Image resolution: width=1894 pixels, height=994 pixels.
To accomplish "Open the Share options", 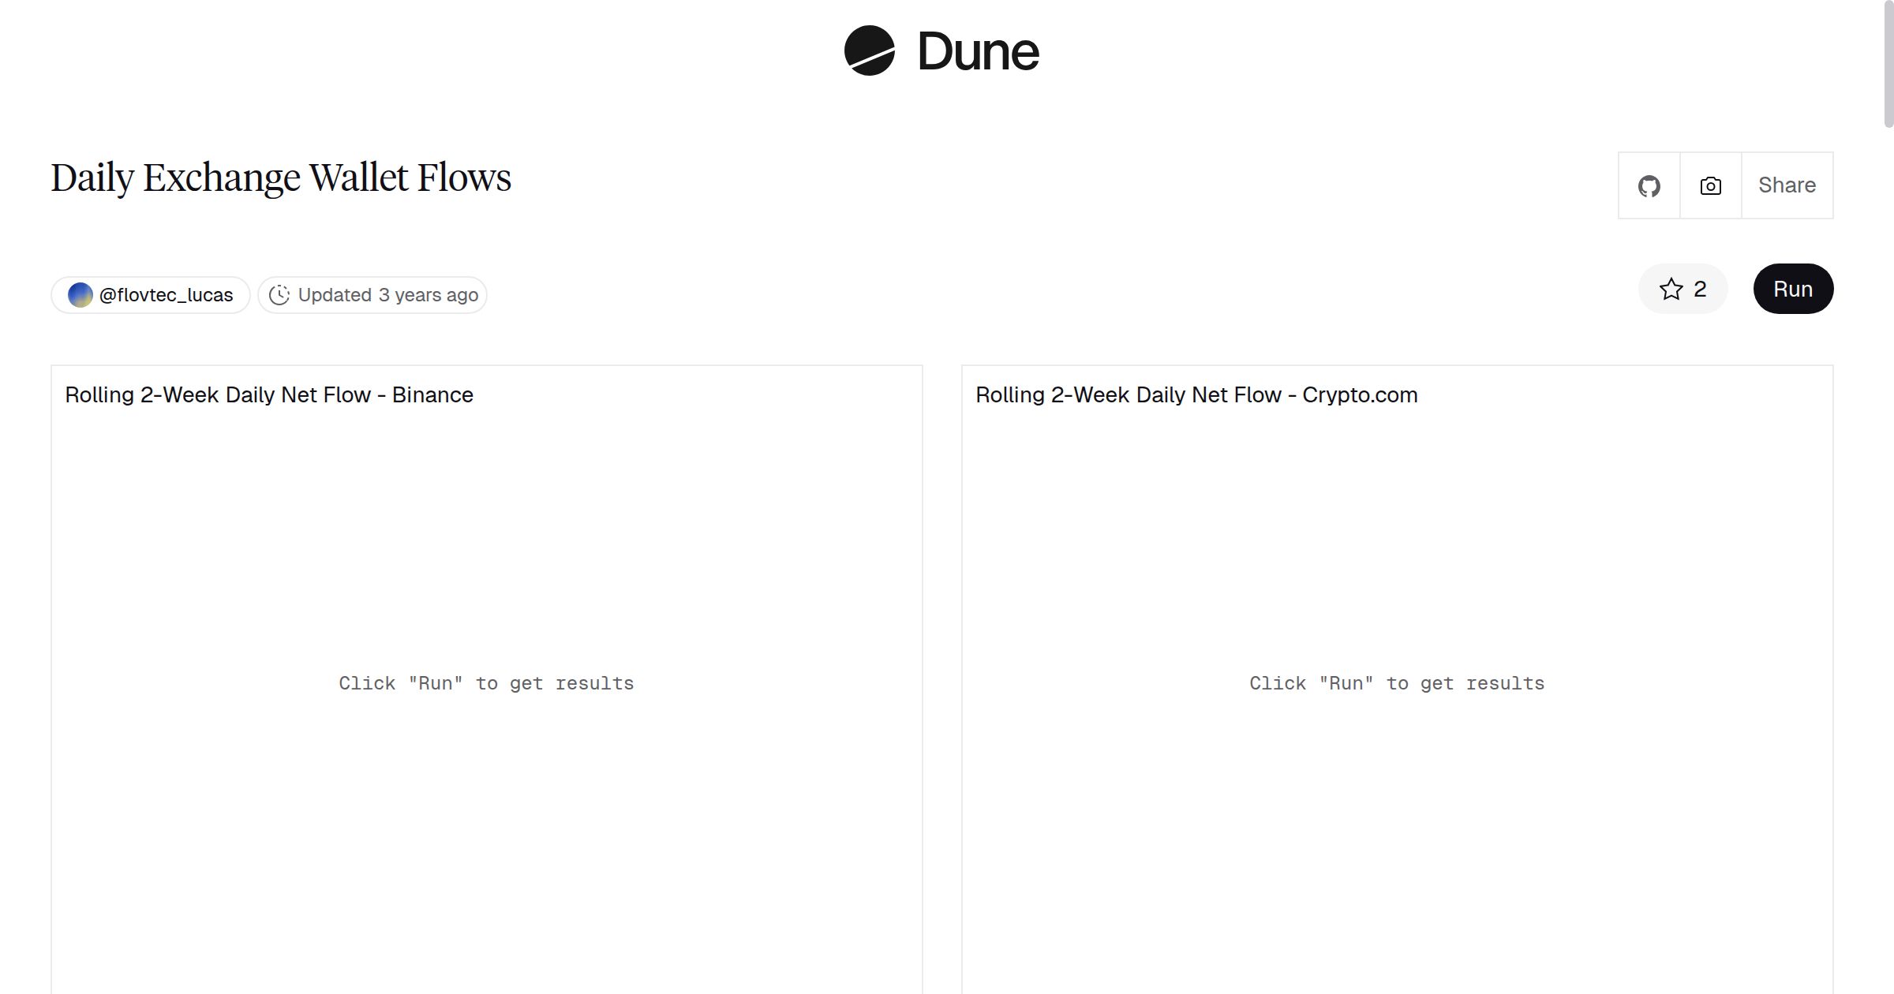I will [1787, 185].
